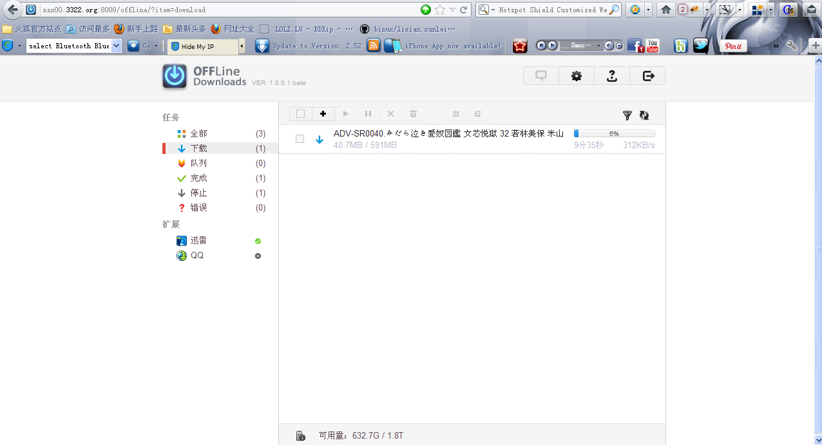Click the 40.7MB / 591MB size text
The width and height of the screenshot is (822, 445).
pyautogui.click(x=365, y=145)
